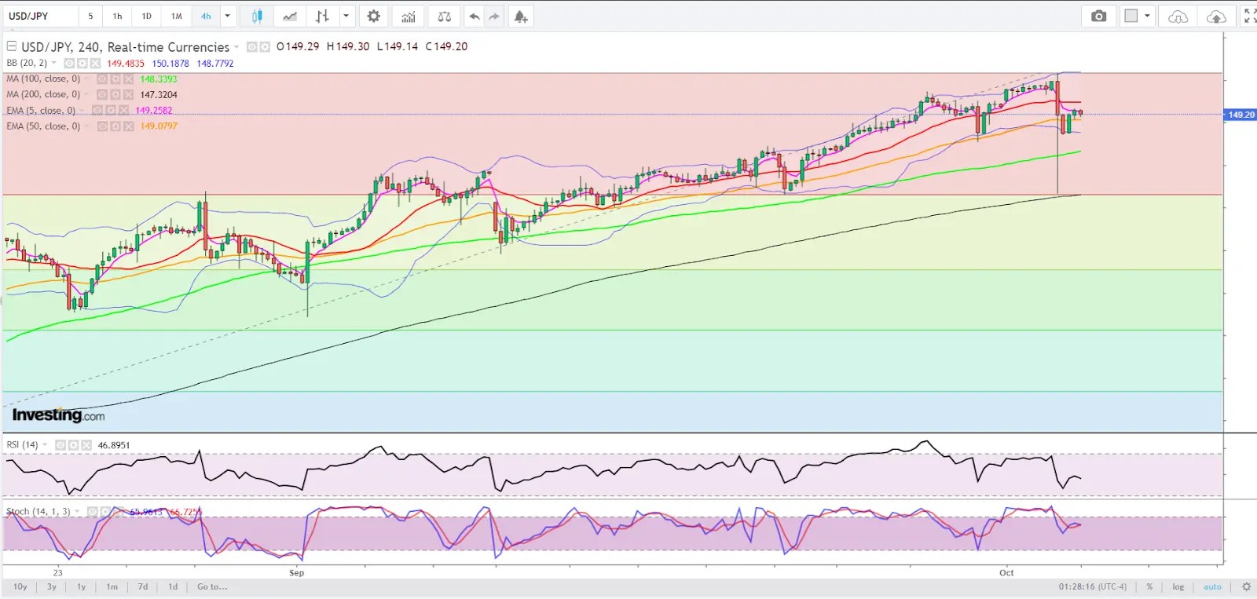
Task: Toggle auto scale button
Action: pyautogui.click(x=1212, y=587)
